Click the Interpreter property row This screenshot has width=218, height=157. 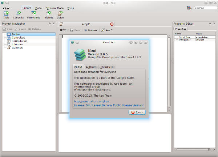(195, 40)
